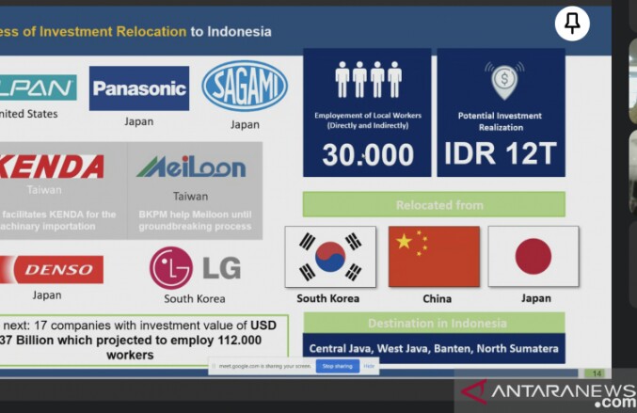Click the four workers people icon
This screenshot has width=637, height=413.
(369, 80)
